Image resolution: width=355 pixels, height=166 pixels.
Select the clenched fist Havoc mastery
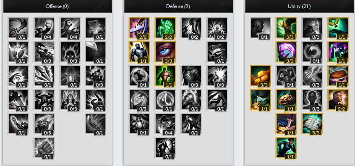click(x=44, y=148)
